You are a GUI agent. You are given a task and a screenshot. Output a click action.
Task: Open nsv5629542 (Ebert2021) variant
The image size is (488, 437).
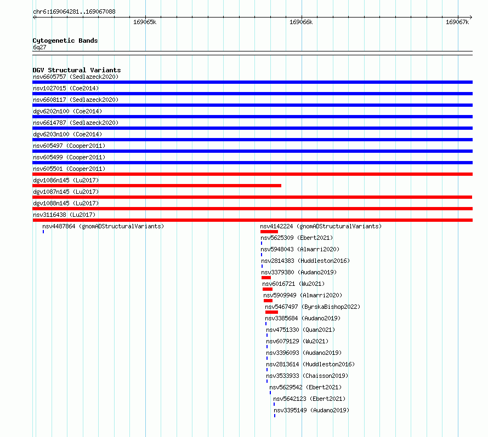tap(305, 387)
